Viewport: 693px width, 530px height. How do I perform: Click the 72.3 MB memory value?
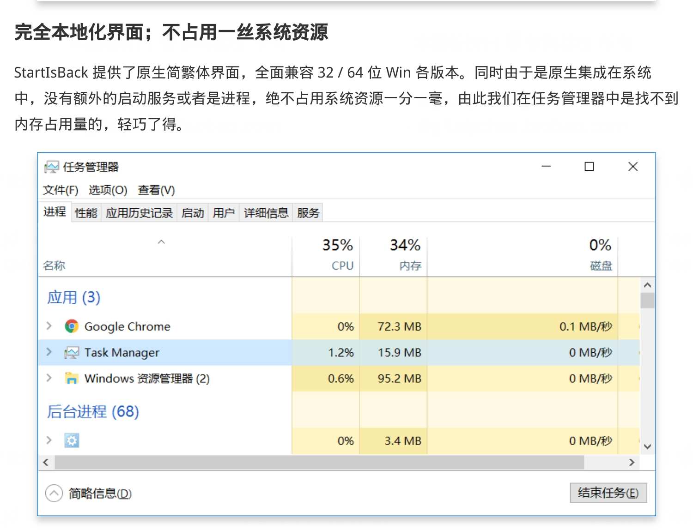(399, 326)
